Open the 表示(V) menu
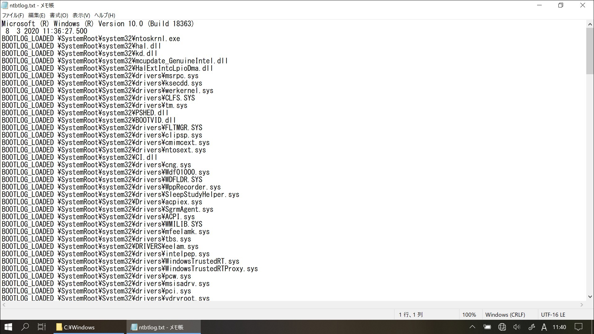 tap(81, 15)
